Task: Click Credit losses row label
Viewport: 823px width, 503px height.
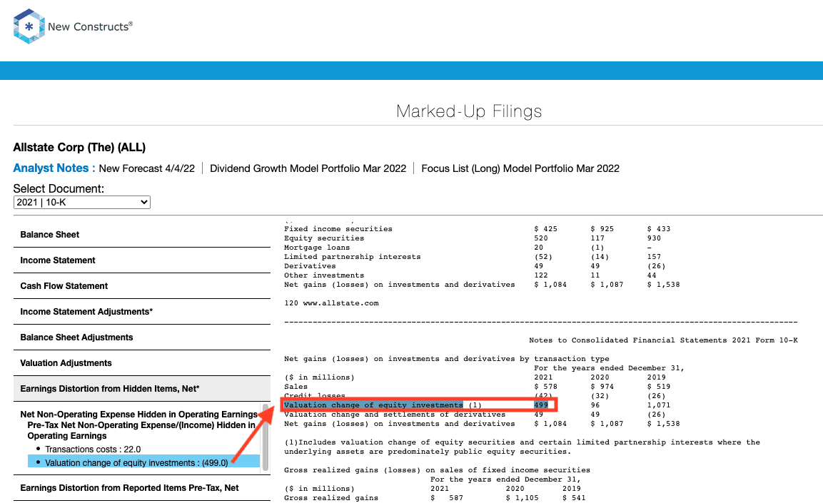Action: [x=314, y=396]
